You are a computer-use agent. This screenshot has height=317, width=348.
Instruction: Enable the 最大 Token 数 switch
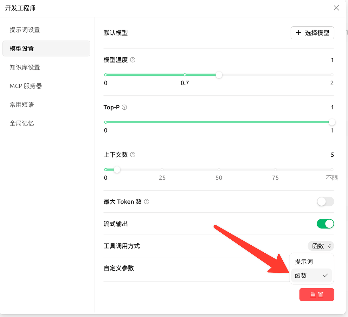point(325,202)
